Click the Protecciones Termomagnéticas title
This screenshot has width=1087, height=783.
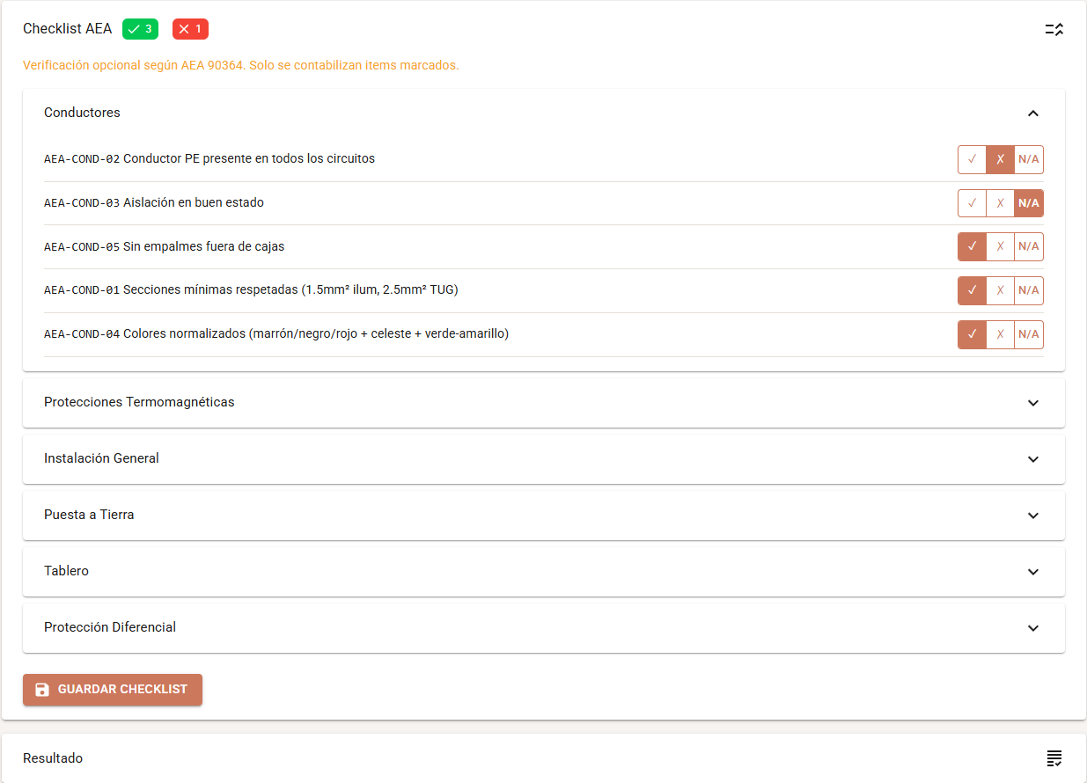[x=139, y=402]
